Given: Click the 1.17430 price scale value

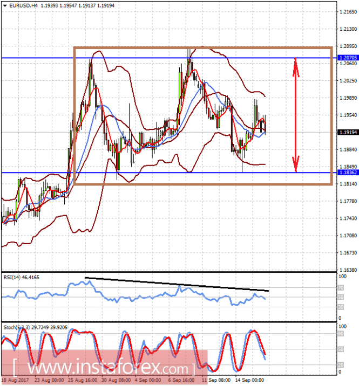Looking at the screenshot, I should (348, 218).
